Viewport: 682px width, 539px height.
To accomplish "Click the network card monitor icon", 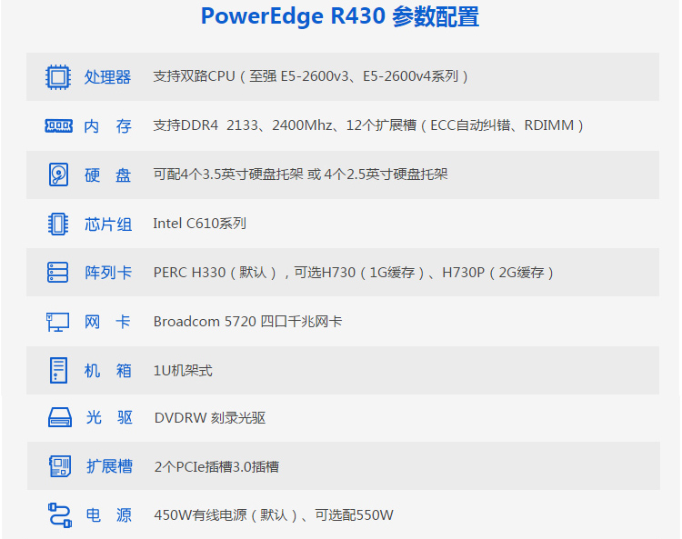I will click(58, 321).
